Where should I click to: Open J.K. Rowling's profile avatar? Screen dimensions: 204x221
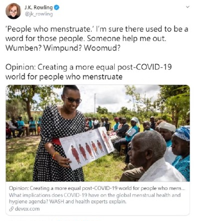tap(13, 11)
